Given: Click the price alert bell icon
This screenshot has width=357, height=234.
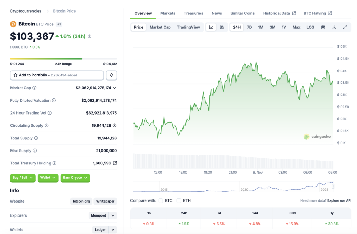Looking at the screenshot, I should 111,75.
